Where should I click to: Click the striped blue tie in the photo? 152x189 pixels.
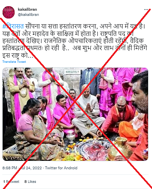88,77
